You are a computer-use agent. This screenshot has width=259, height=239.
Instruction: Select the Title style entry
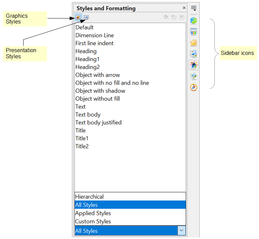(x=130, y=131)
